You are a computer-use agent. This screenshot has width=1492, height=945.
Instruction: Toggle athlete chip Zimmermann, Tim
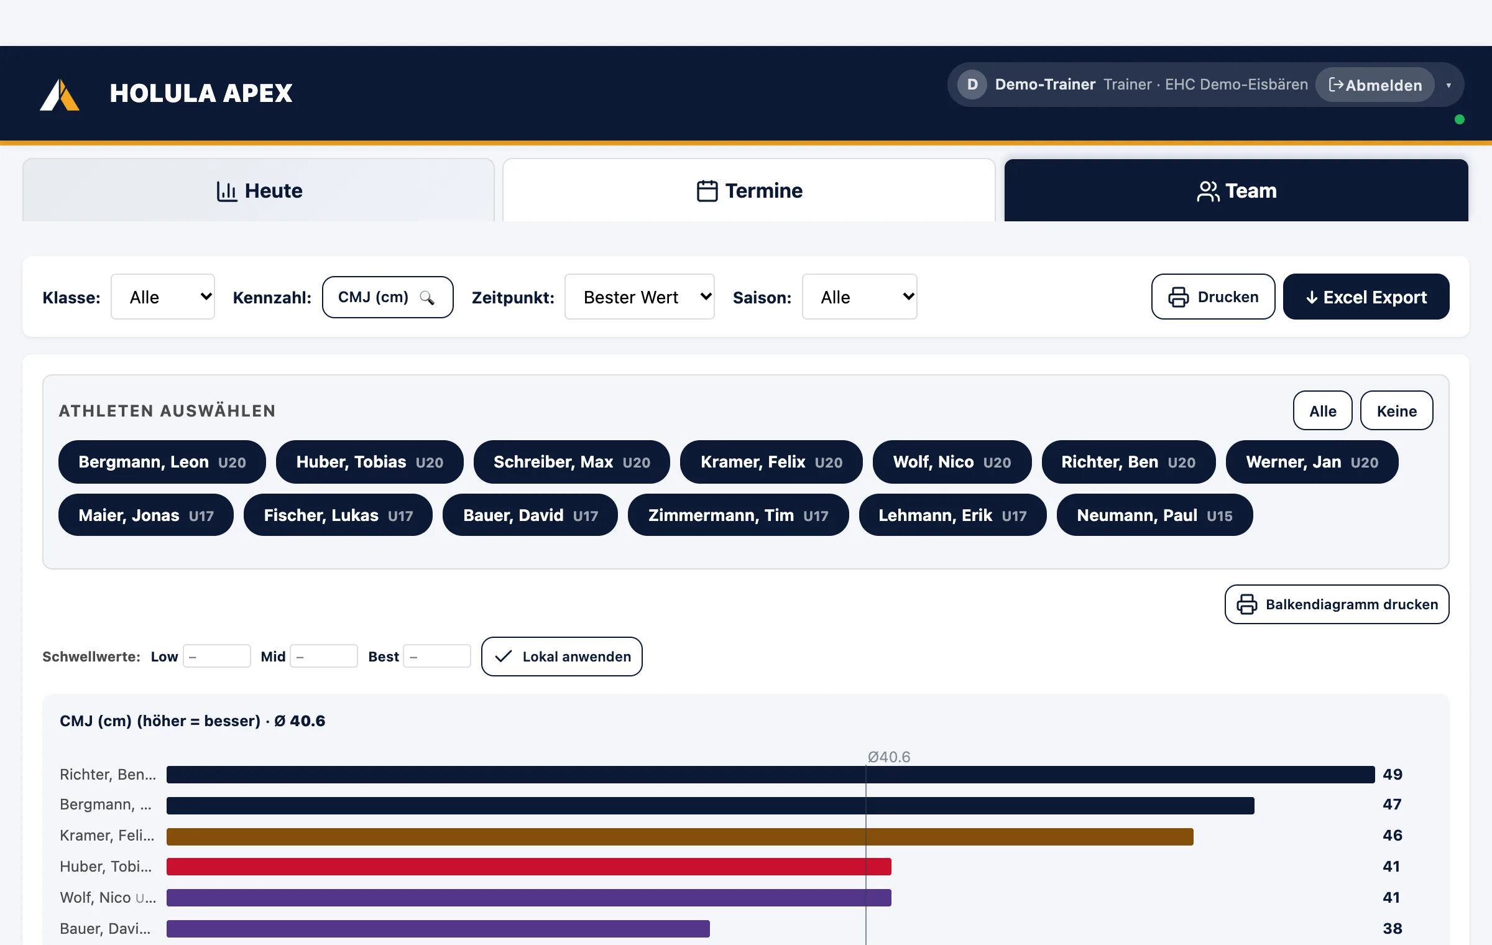739,515
